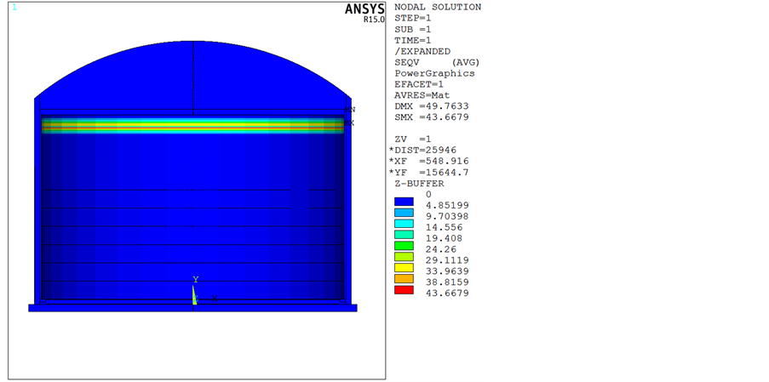
Task: Click the Z-BUFFER label
Action: pos(420,183)
